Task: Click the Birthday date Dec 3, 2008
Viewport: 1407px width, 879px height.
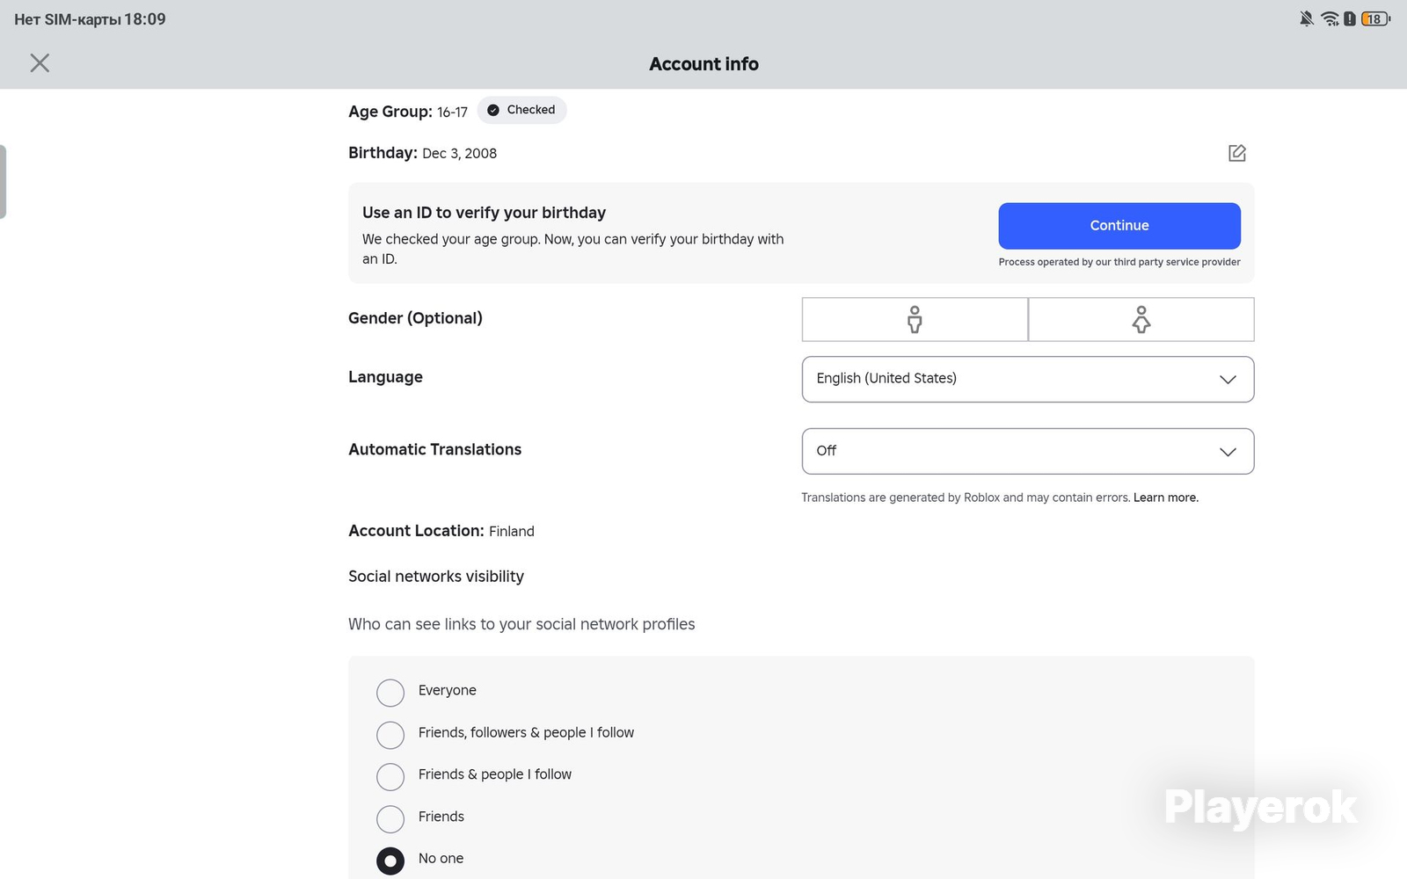Action: (x=459, y=153)
